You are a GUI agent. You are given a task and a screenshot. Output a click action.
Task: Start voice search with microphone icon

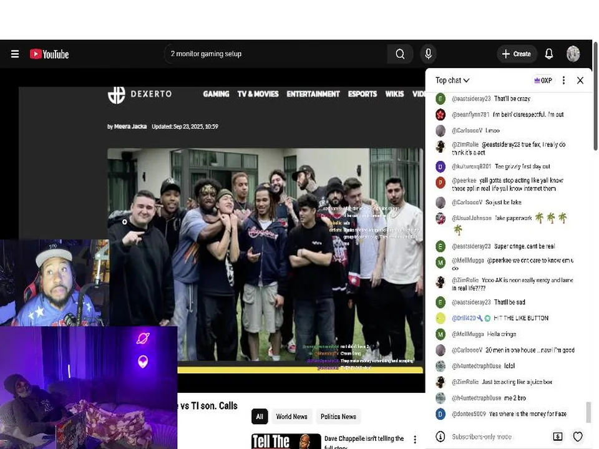coord(428,54)
